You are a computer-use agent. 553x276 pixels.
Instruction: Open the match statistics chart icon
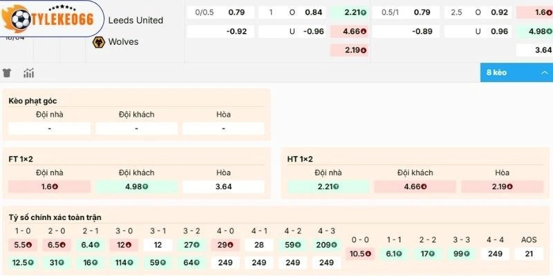[x=28, y=72]
